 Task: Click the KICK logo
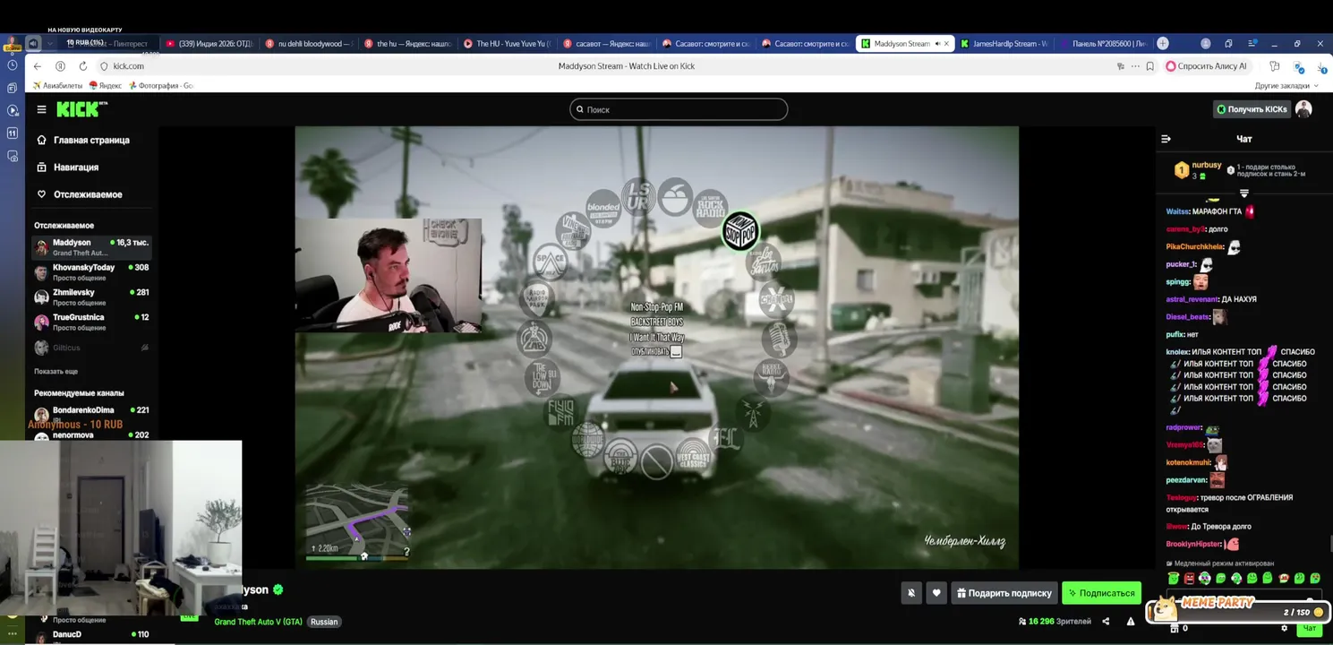pos(81,109)
